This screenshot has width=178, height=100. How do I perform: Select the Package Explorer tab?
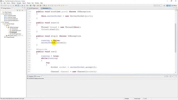point(6,8)
